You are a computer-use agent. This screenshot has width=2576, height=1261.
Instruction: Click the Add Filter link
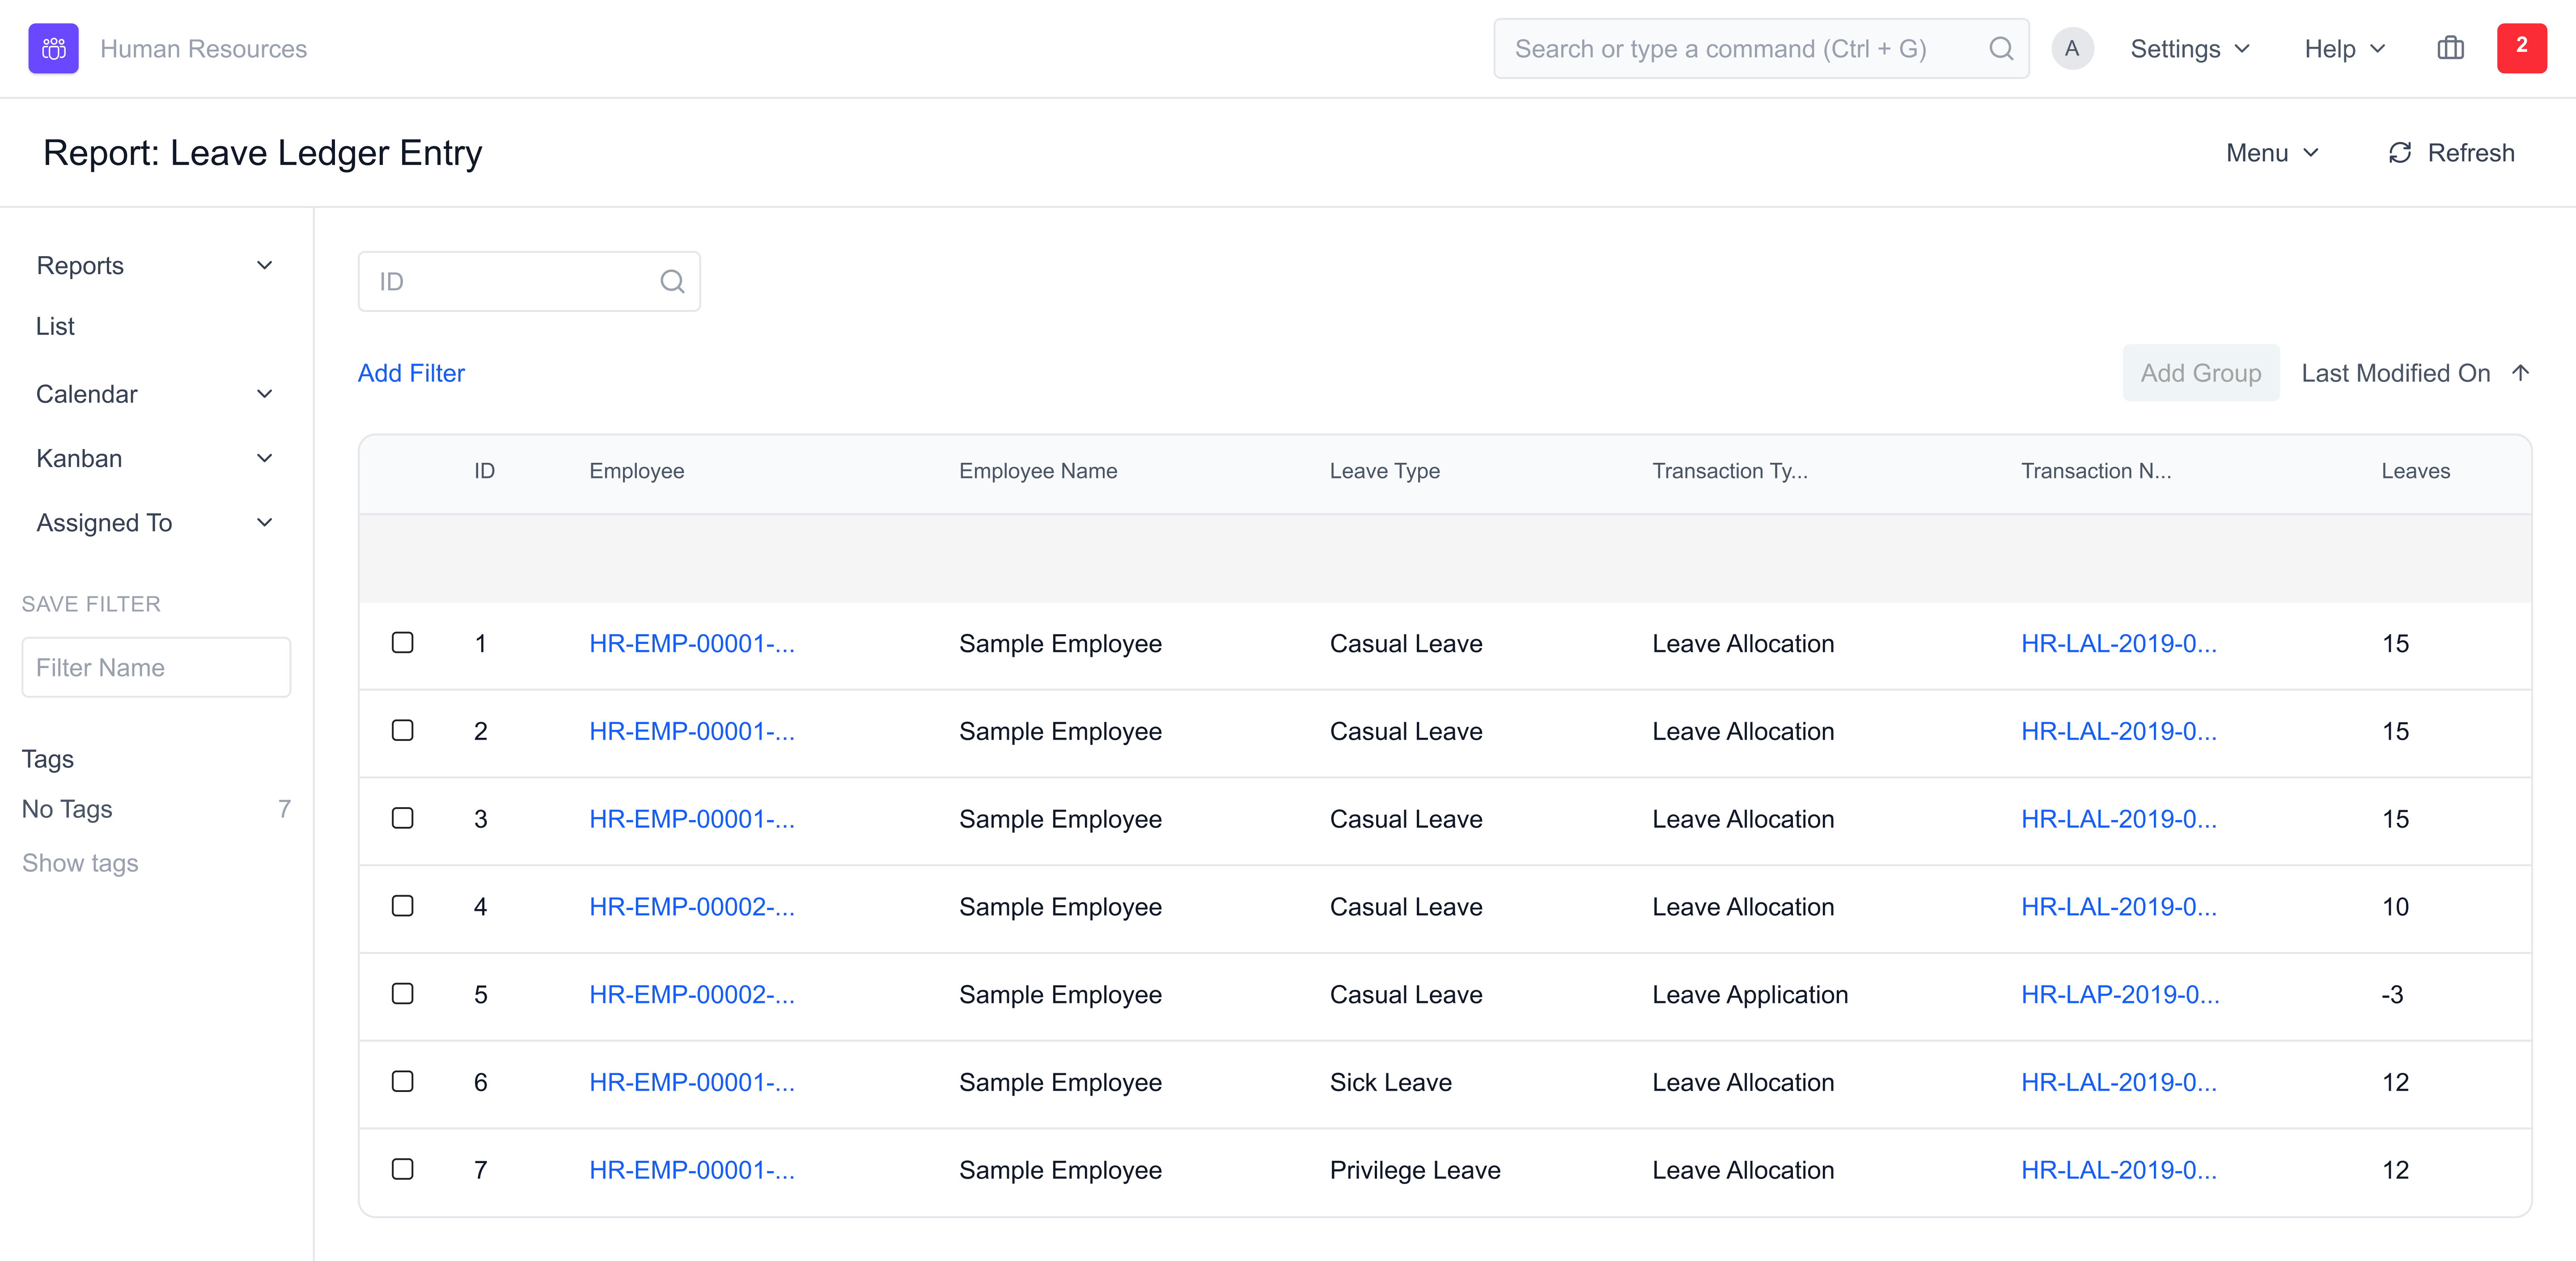(x=410, y=372)
